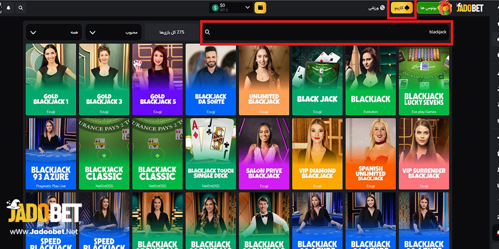Open Salon Prive Blackjack game

coord(264,154)
